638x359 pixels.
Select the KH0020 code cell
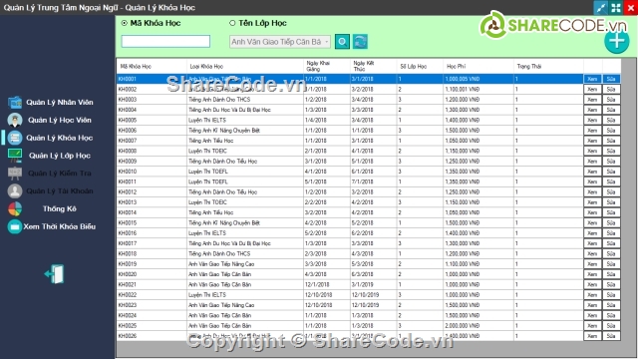tap(152, 274)
